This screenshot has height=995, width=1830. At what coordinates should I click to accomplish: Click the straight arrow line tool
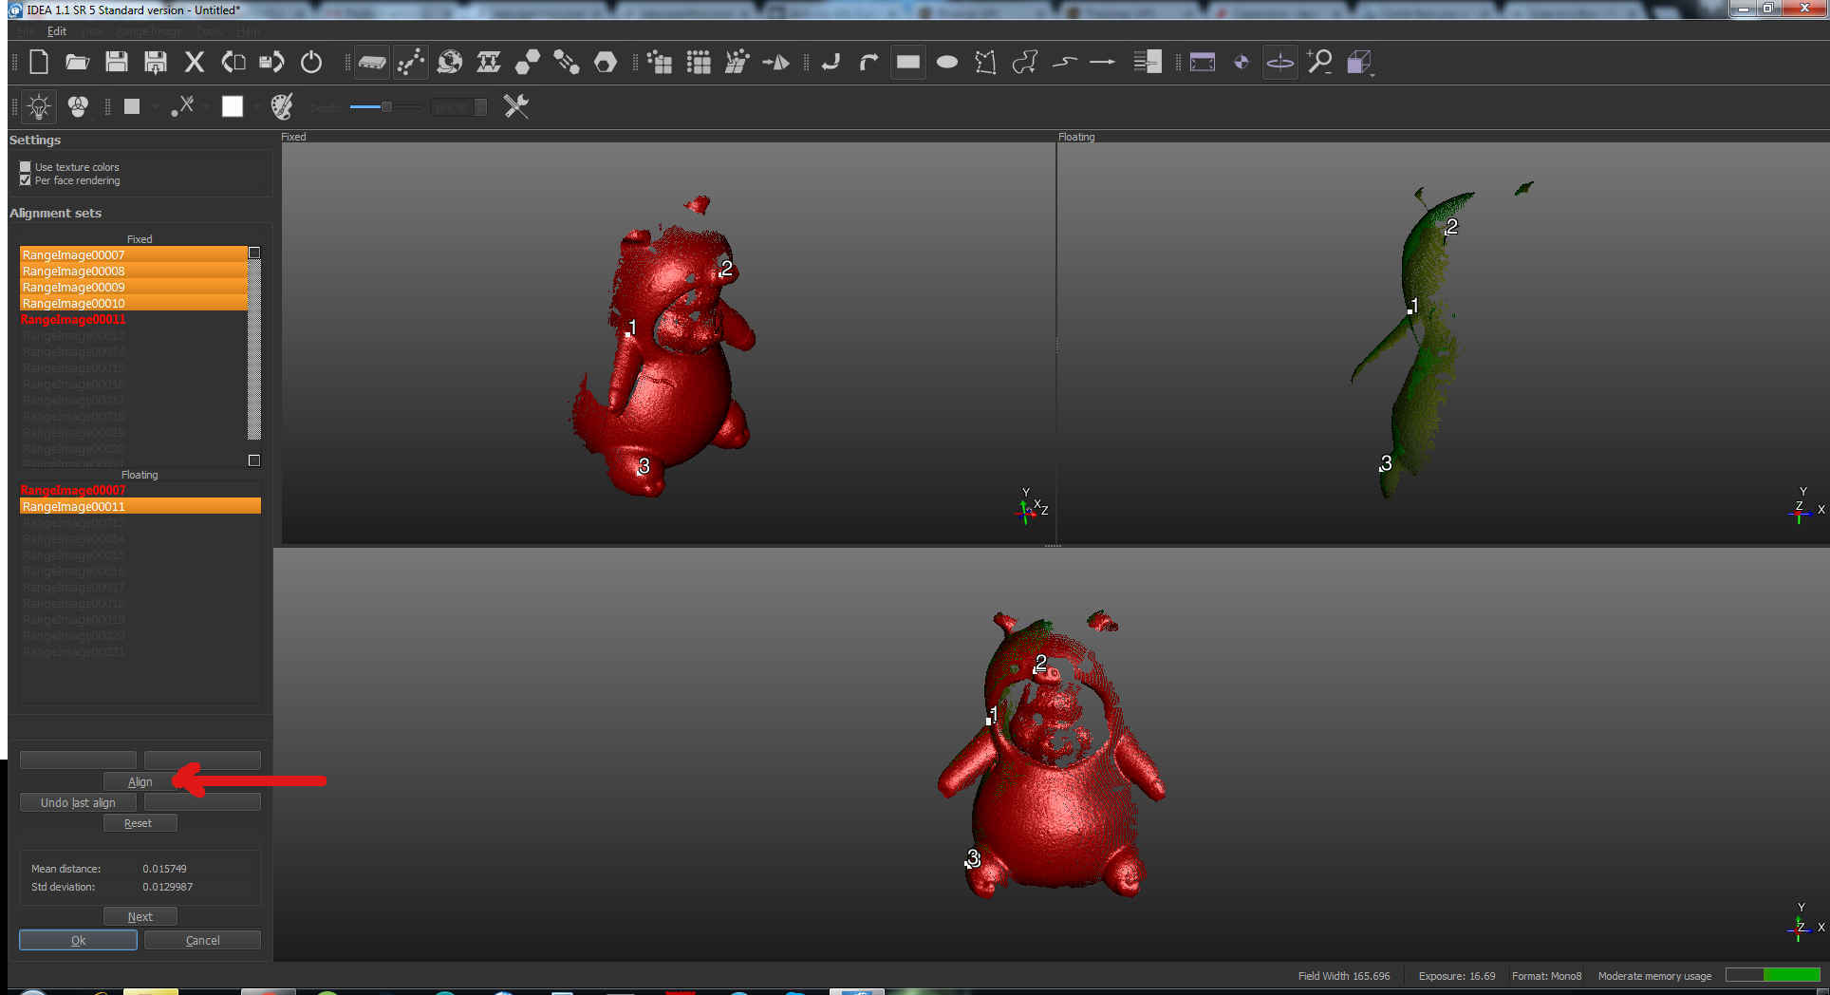coord(1103,63)
